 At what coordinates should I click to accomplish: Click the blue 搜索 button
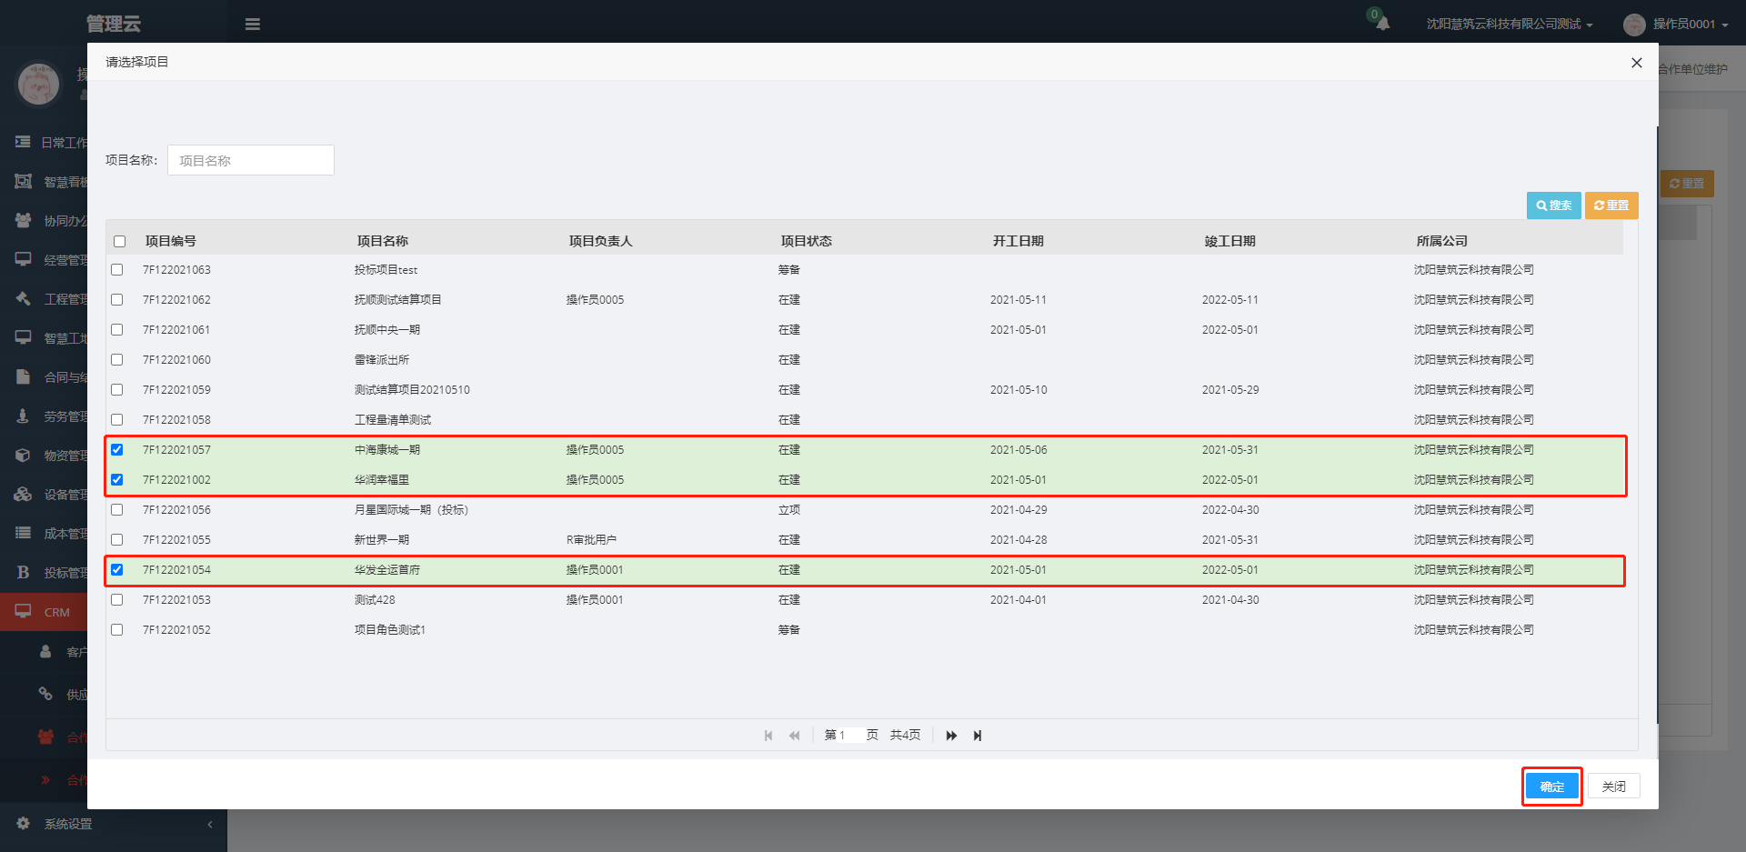(x=1554, y=205)
